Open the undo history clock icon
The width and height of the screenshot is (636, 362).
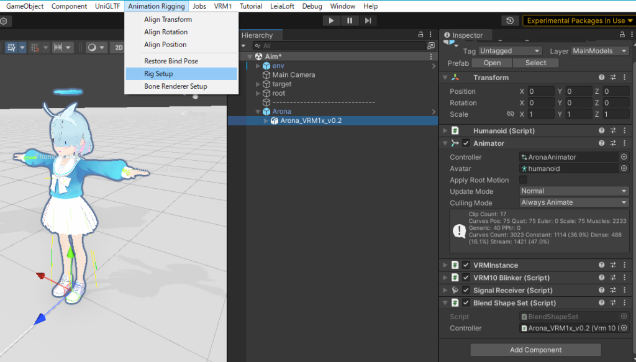point(510,20)
